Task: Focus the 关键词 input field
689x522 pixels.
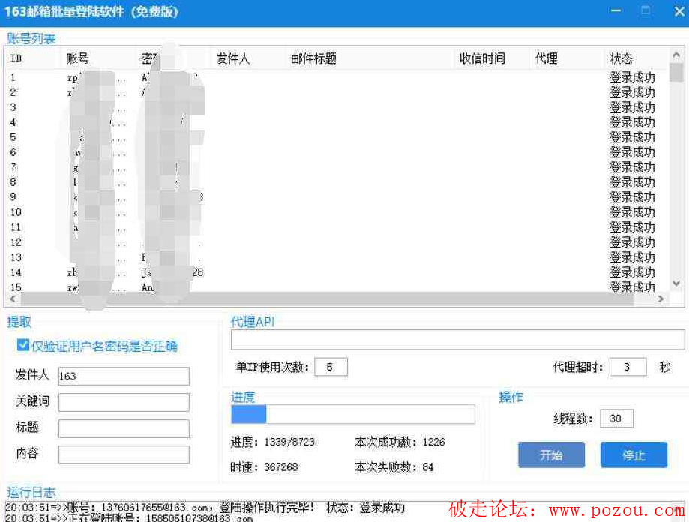Action: click(x=124, y=402)
